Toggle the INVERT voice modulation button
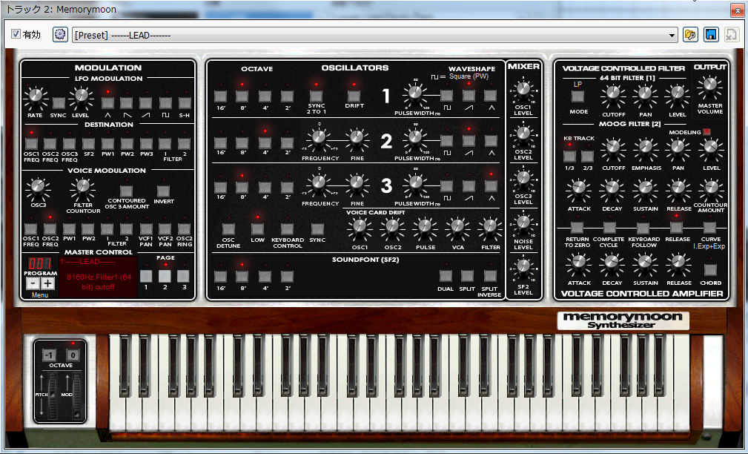This screenshot has width=748, height=454. click(x=164, y=191)
